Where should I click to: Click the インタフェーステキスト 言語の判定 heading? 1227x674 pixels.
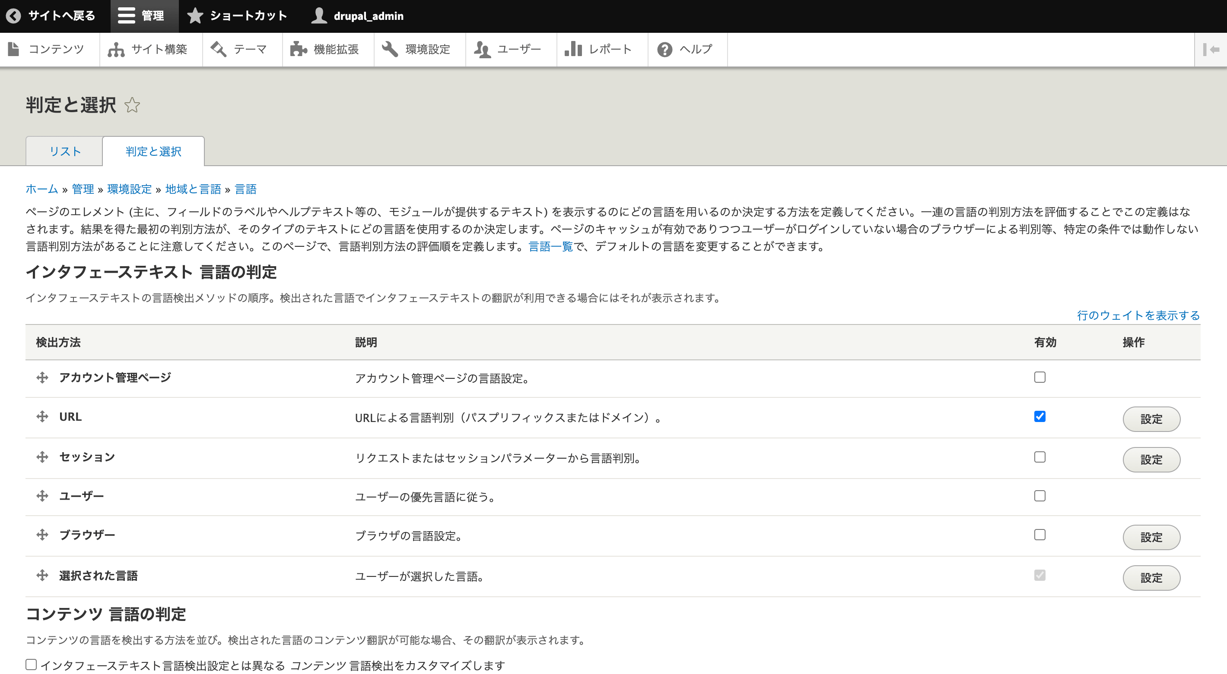coord(152,272)
